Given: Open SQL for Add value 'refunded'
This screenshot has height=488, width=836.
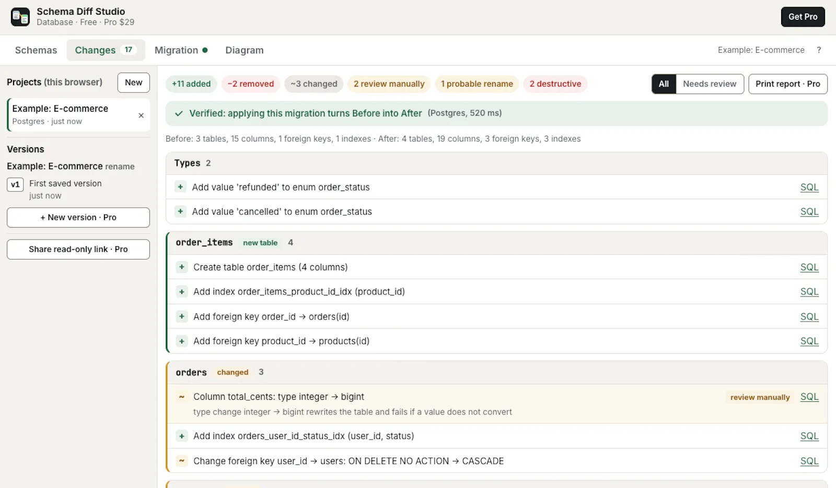Looking at the screenshot, I should (809, 187).
